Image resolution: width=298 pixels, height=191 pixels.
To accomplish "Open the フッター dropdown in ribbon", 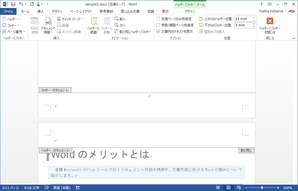I will pos(11,25).
